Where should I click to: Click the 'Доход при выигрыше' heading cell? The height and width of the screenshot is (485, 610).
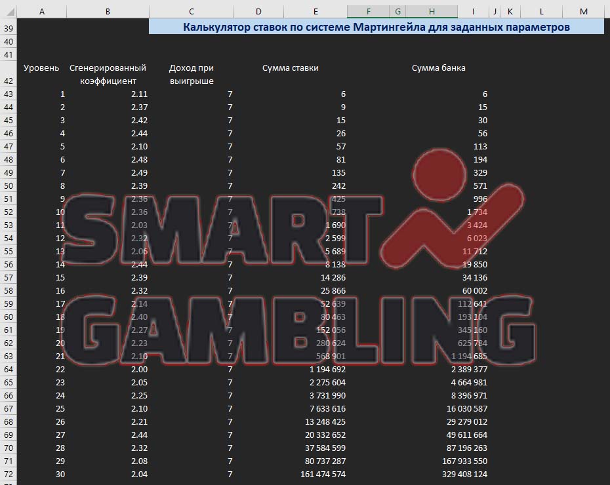(x=192, y=74)
